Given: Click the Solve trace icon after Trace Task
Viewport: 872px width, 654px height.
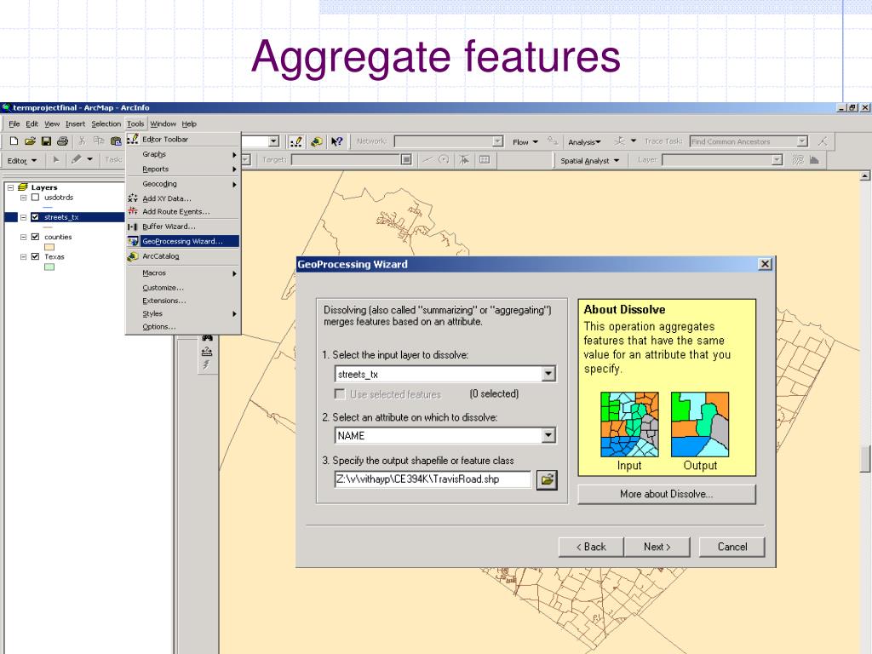Looking at the screenshot, I should [x=823, y=141].
